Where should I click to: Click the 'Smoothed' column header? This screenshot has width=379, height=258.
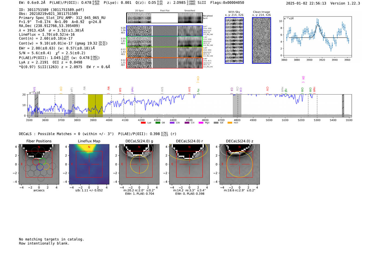[x=190, y=11]
